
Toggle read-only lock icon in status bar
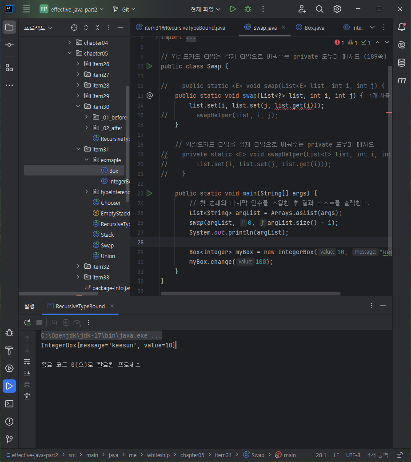pos(399,455)
